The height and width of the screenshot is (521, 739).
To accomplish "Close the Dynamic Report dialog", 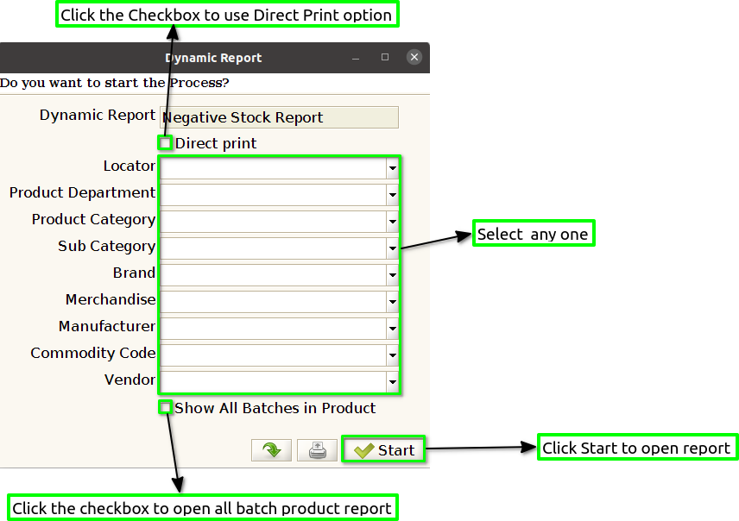I will (x=414, y=57).
